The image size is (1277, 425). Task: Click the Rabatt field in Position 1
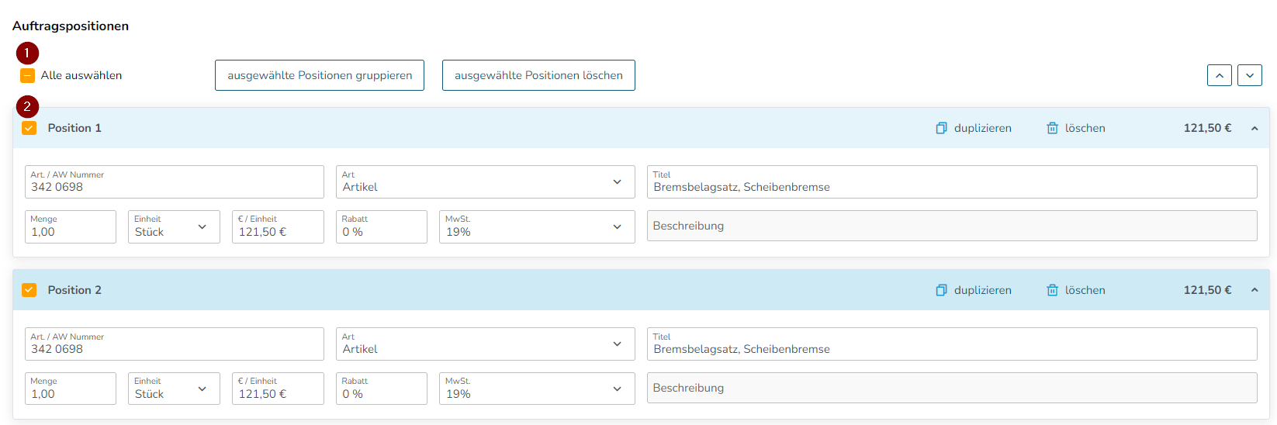coord(382,226)
